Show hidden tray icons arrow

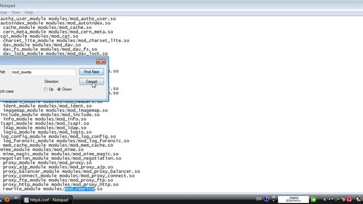[x=324, y=199]
